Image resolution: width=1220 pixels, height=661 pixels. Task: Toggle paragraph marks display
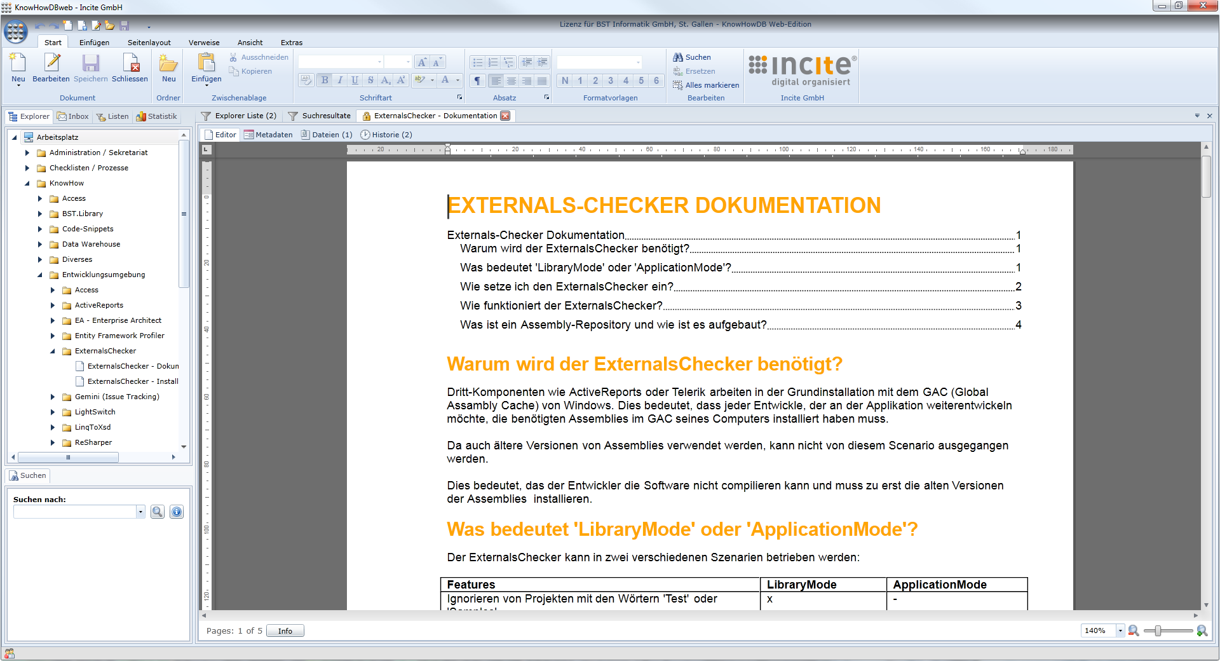coord(477,81)
